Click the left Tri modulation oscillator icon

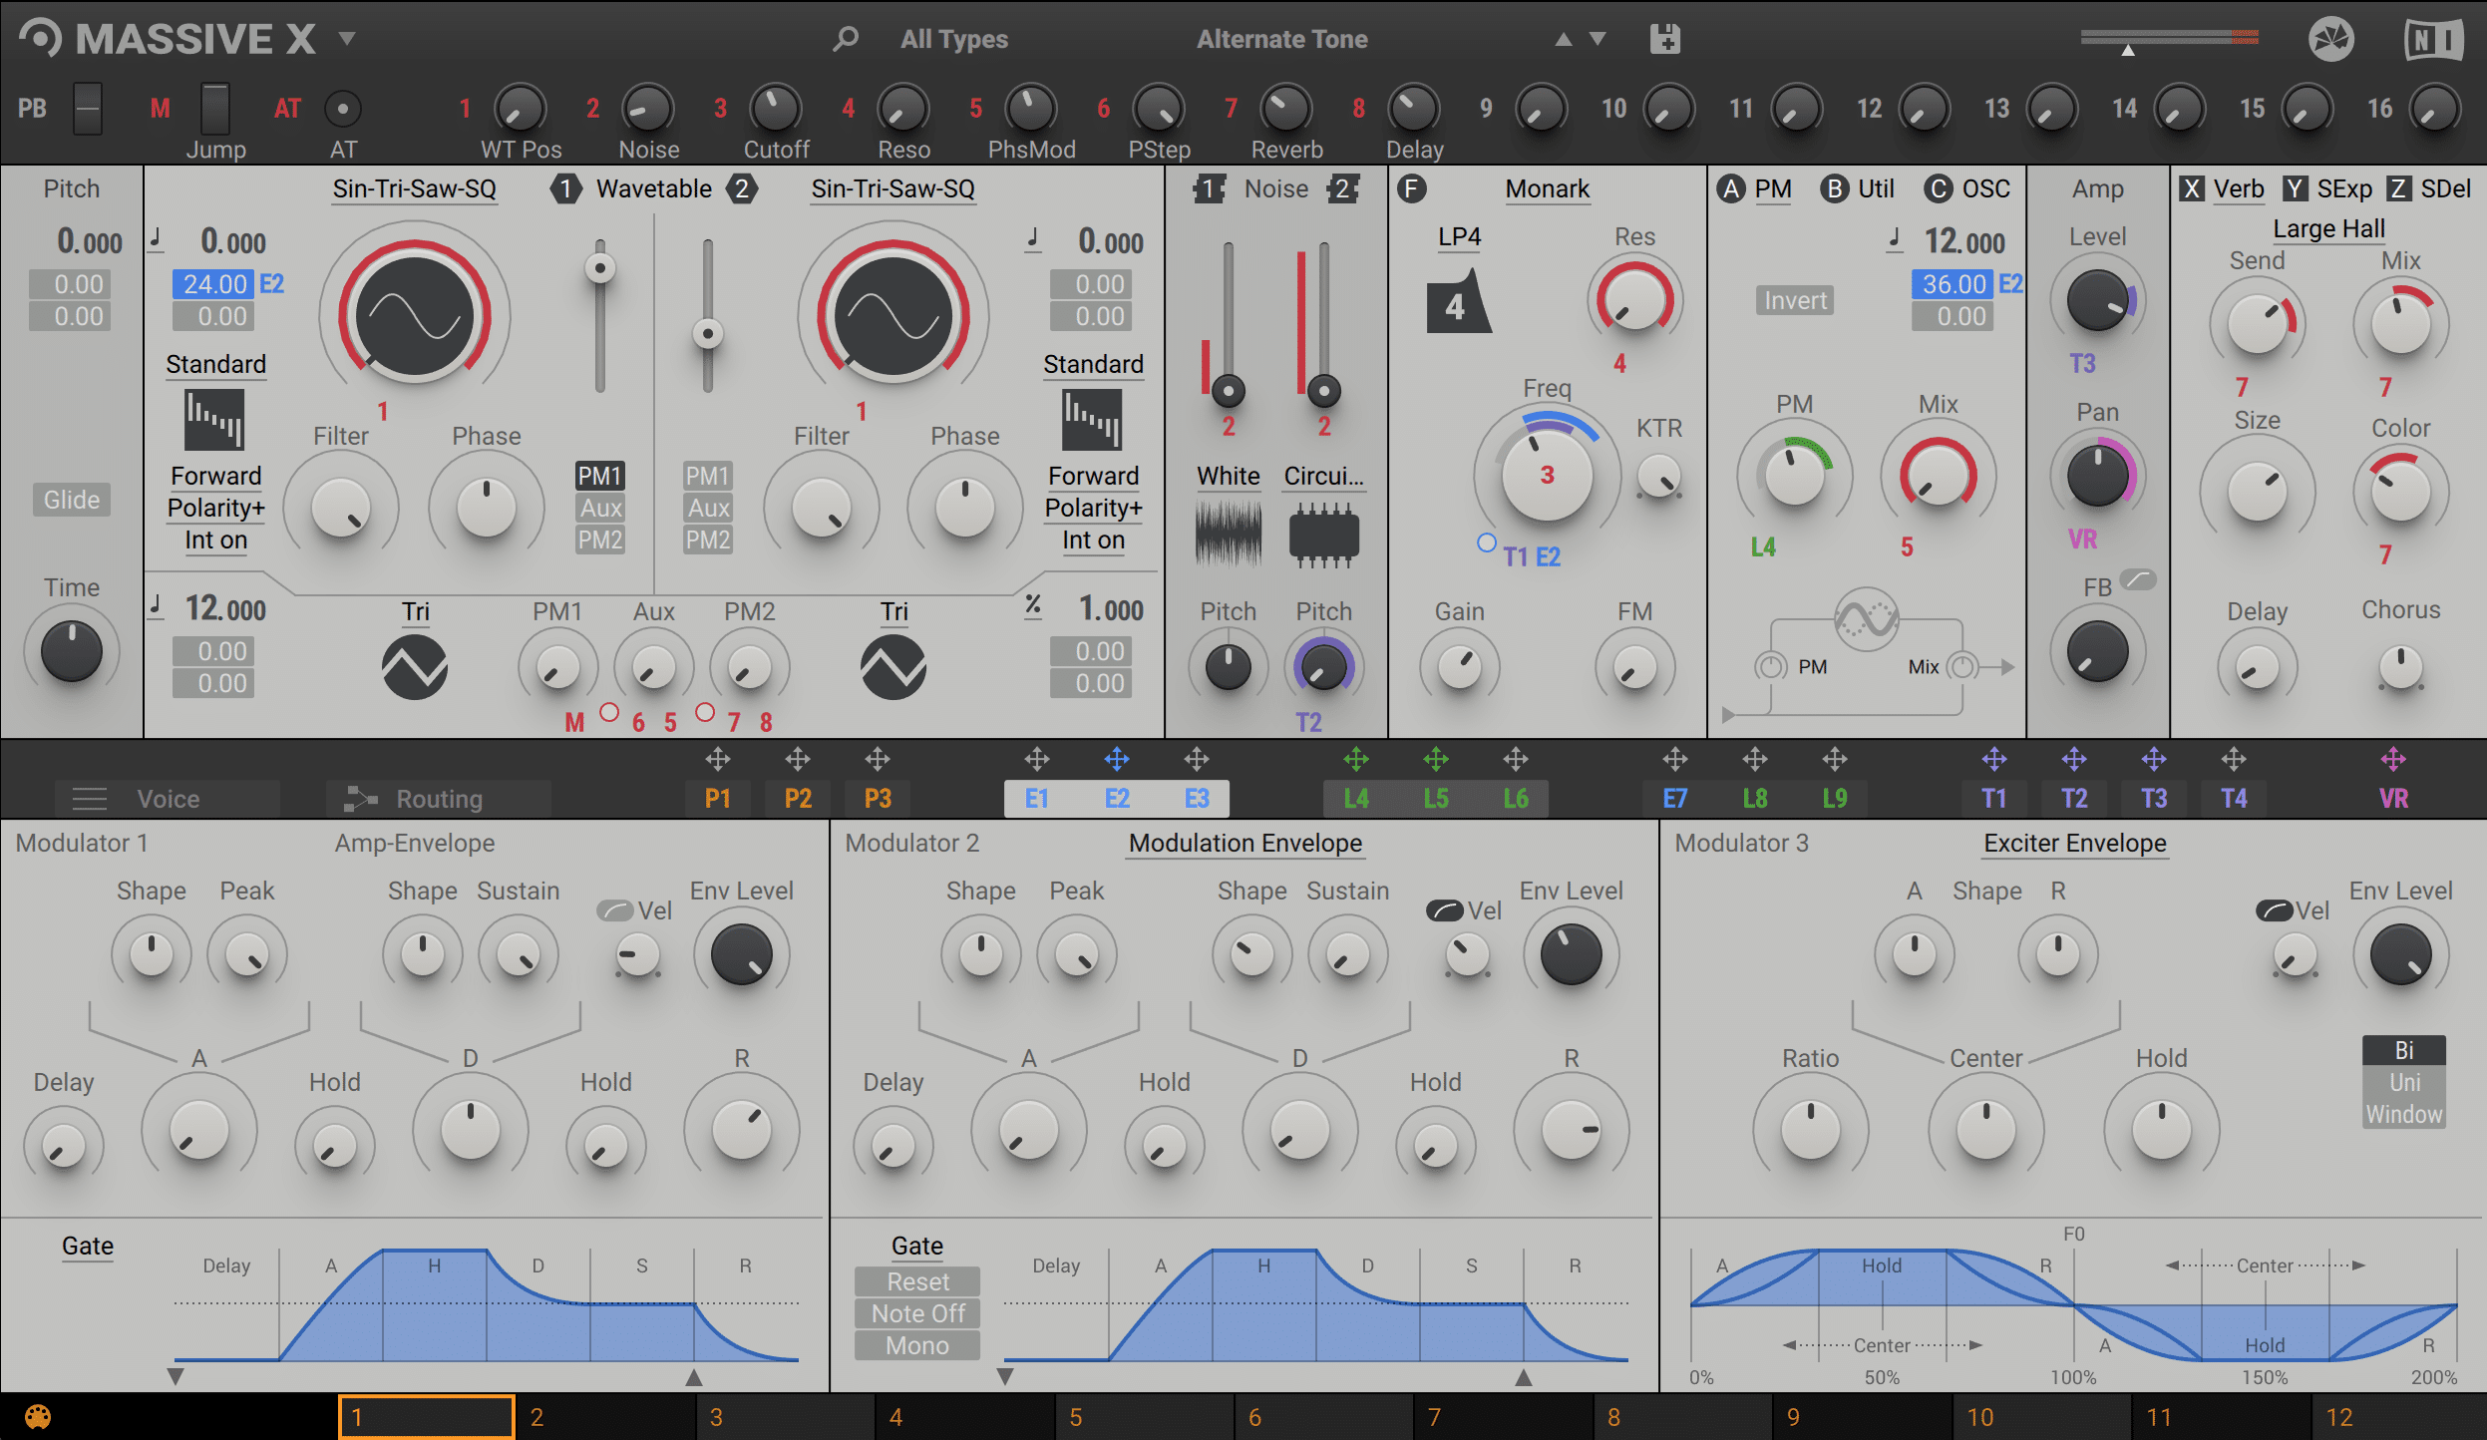(x=415, y=667)
